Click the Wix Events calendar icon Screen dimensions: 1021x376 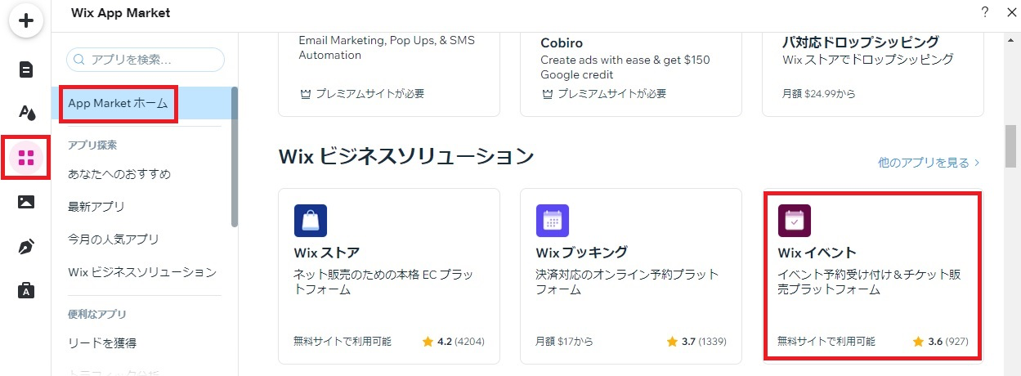coord(795,221)
